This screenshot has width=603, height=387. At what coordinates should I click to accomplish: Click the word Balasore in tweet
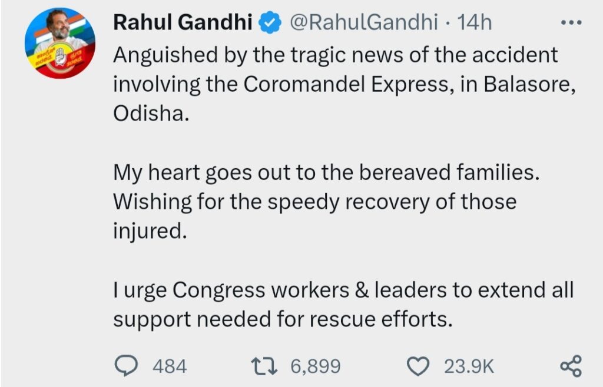tap(529, 84)
